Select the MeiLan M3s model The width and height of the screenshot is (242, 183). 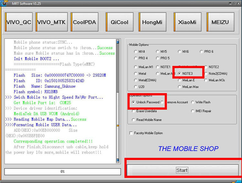point(215,80)
